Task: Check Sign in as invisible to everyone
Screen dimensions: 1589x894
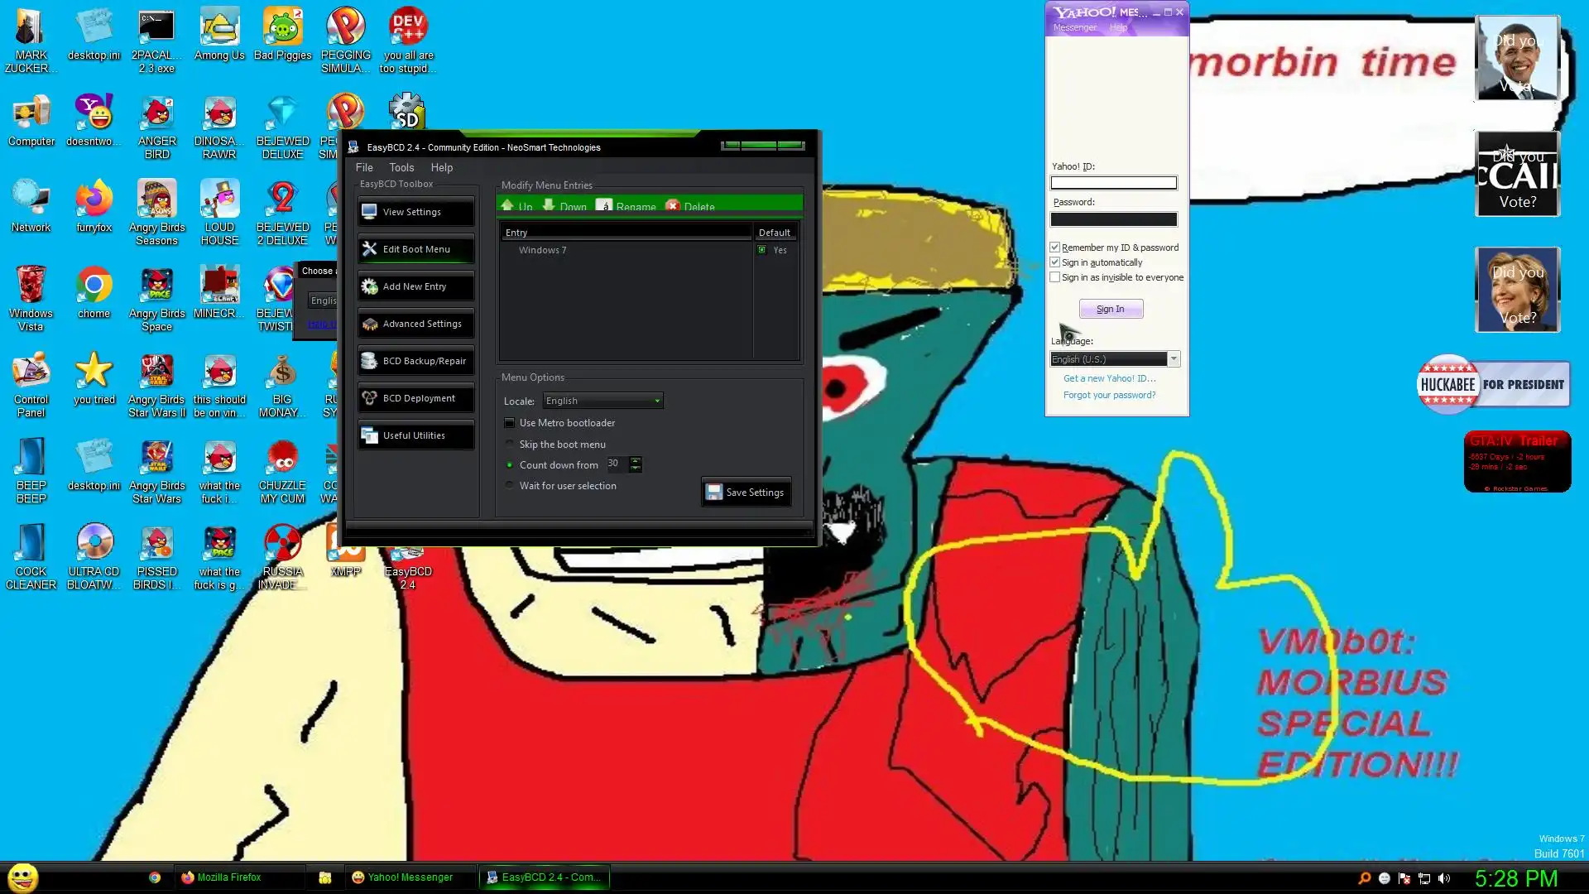Action: coord(1055,277)
